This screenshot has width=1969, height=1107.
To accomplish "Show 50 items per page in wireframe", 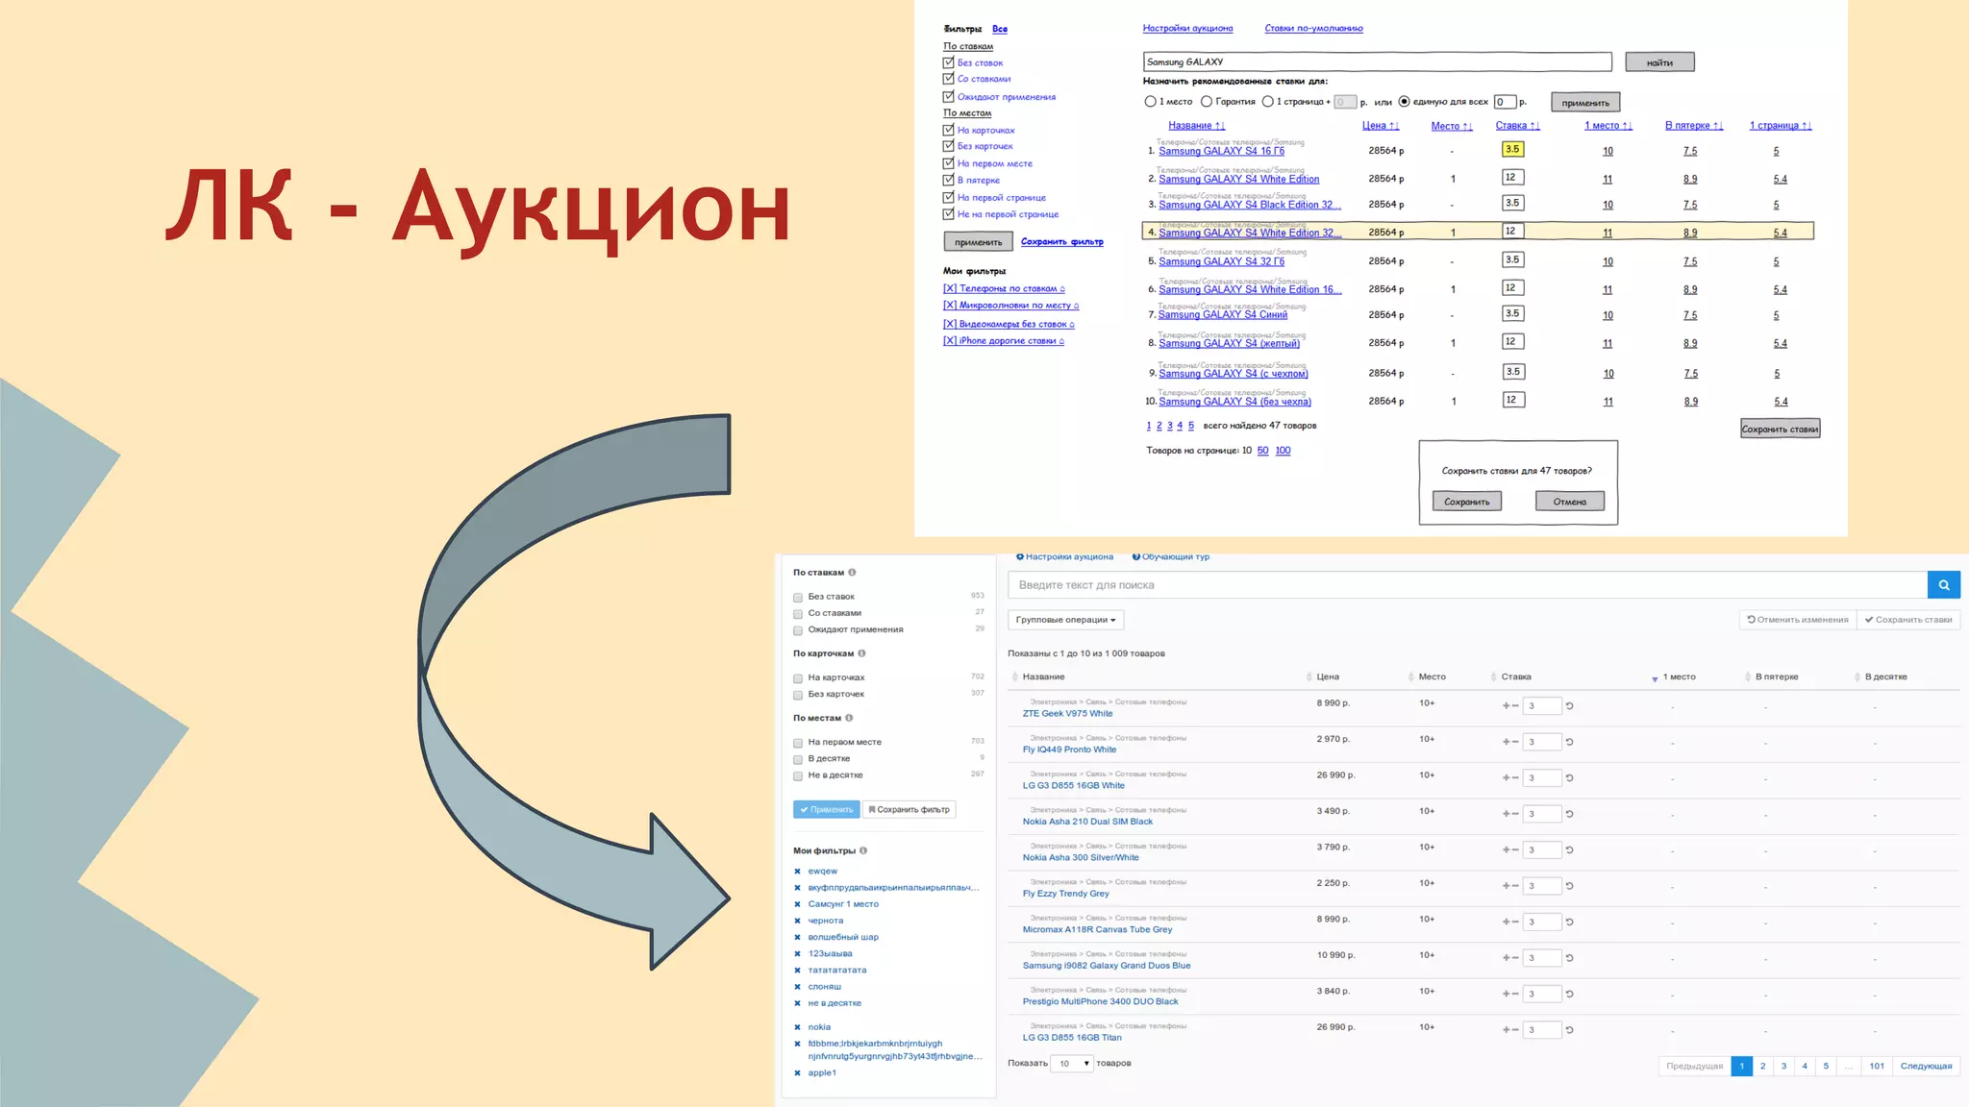I will 1262,451.
